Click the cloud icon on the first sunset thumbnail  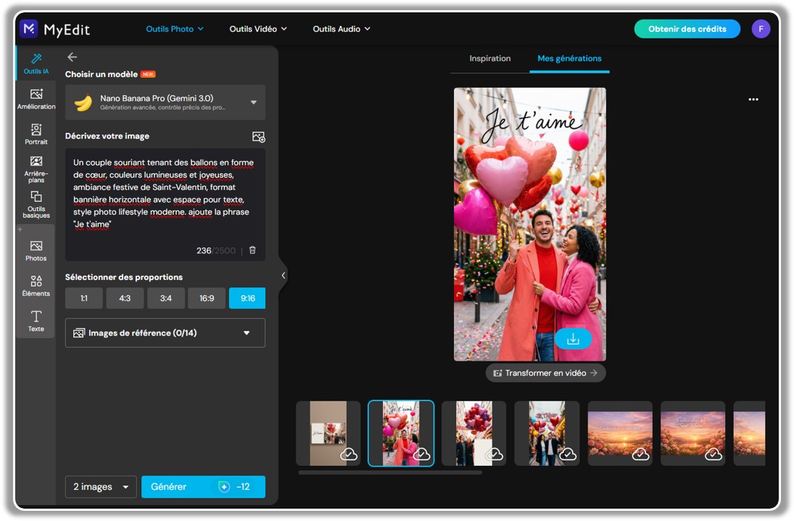[640, 454]
